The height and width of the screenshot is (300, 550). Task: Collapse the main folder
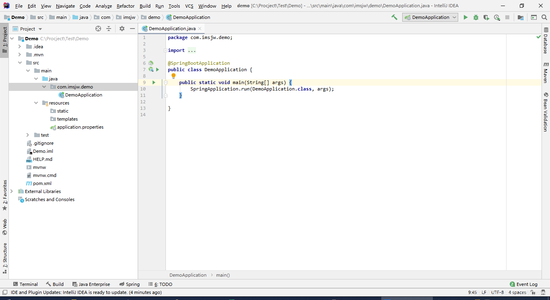(28, 71)
